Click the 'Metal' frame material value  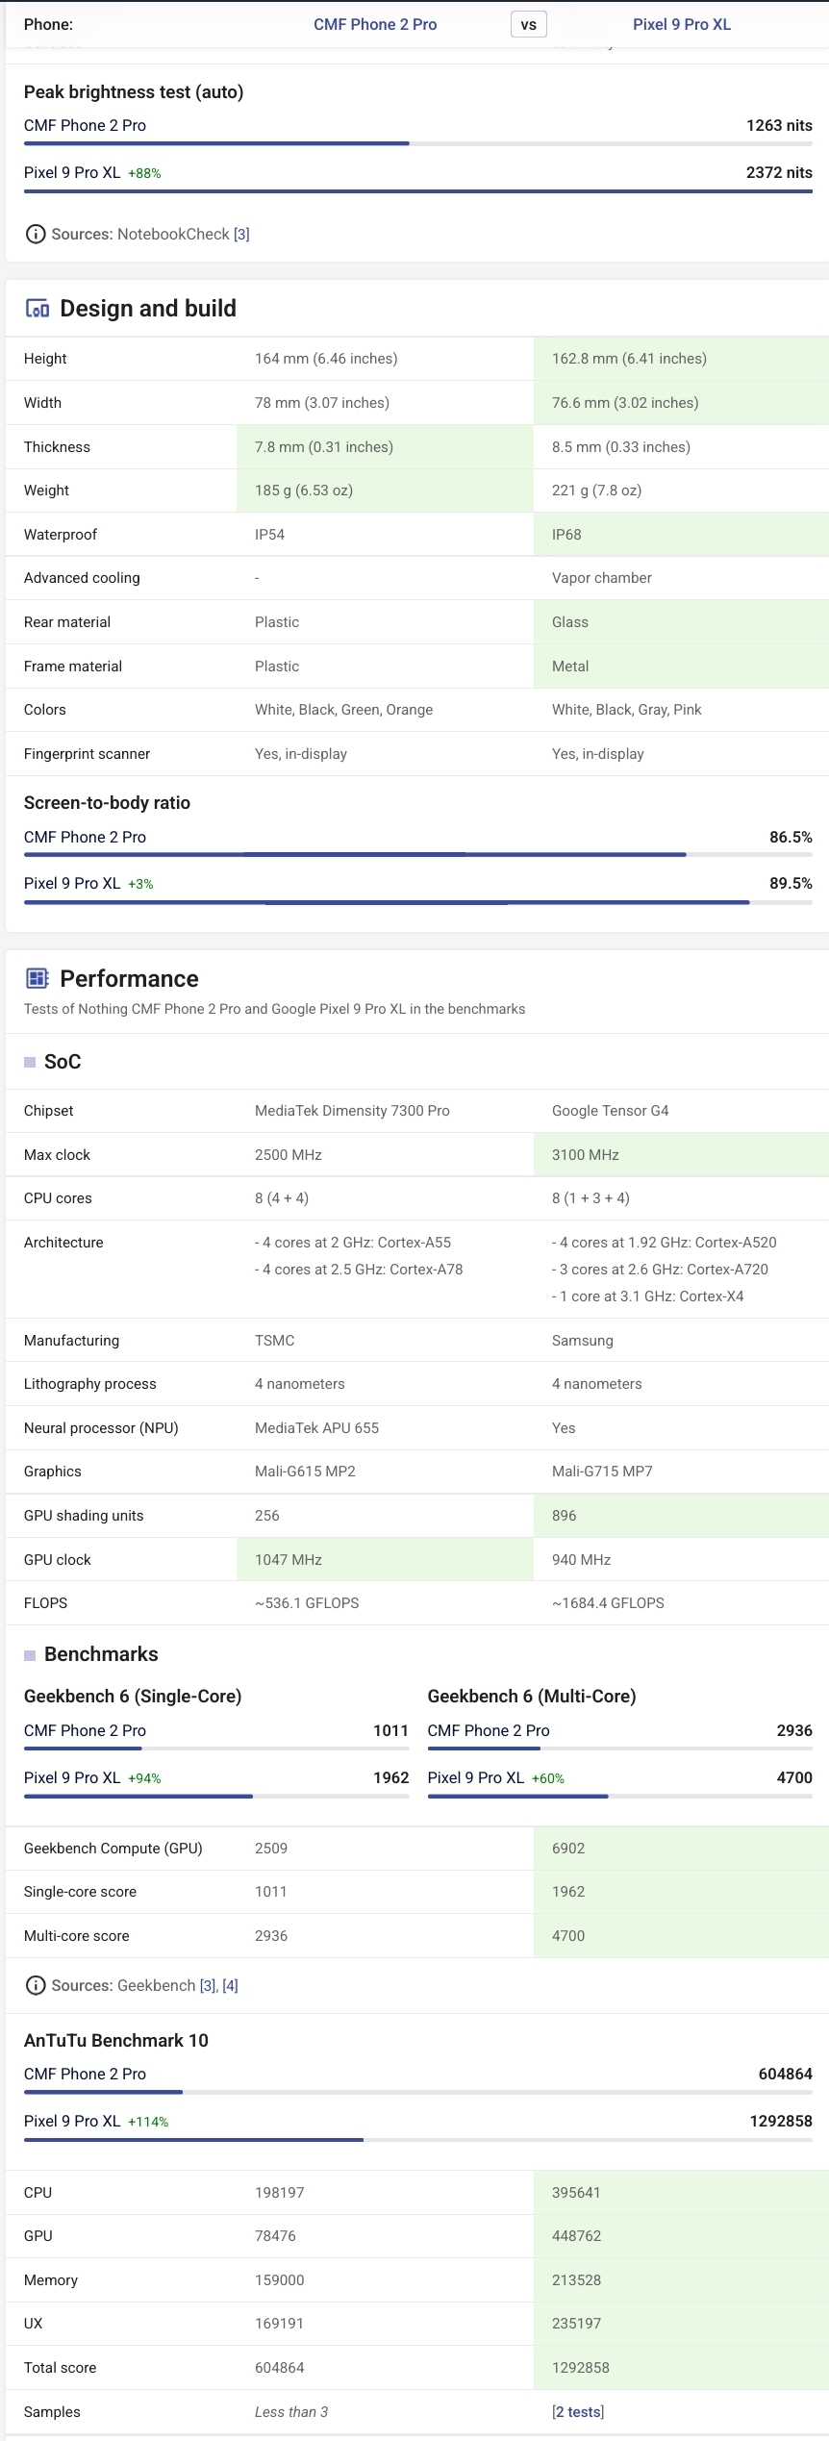click(x=570, y=667)
